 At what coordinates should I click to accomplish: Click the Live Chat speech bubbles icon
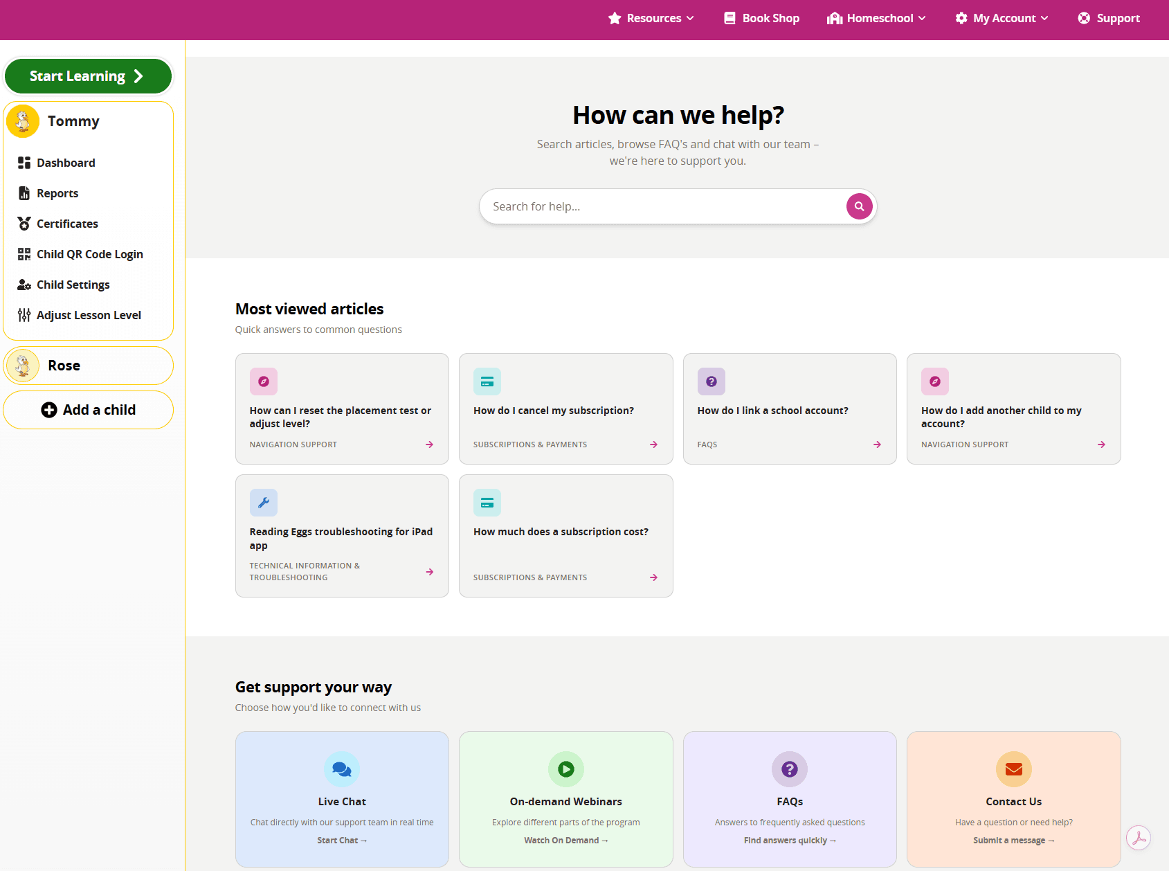342,769
